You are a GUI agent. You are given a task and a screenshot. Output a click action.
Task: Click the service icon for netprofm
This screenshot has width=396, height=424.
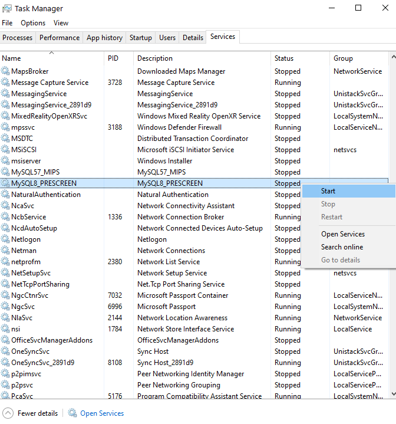[5, 261]
